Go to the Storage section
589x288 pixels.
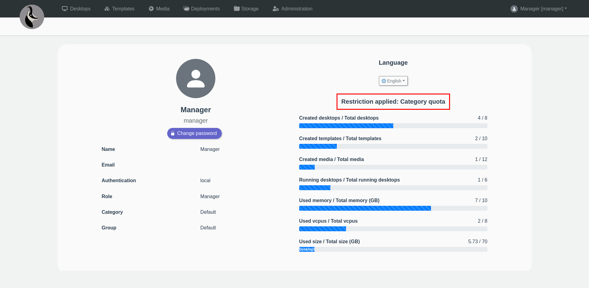pos(250,9)
